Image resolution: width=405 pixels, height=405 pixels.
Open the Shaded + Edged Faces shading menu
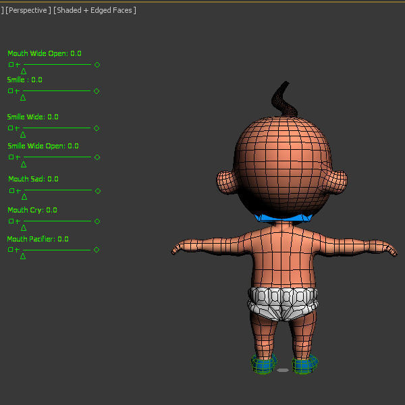tap(94, 10)
